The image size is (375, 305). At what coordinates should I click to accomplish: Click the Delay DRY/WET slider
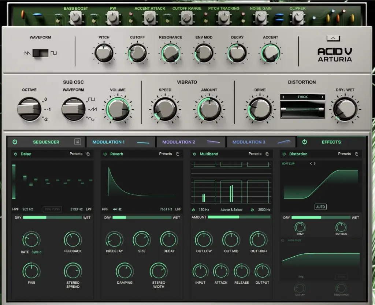click(x=52, y=217)
